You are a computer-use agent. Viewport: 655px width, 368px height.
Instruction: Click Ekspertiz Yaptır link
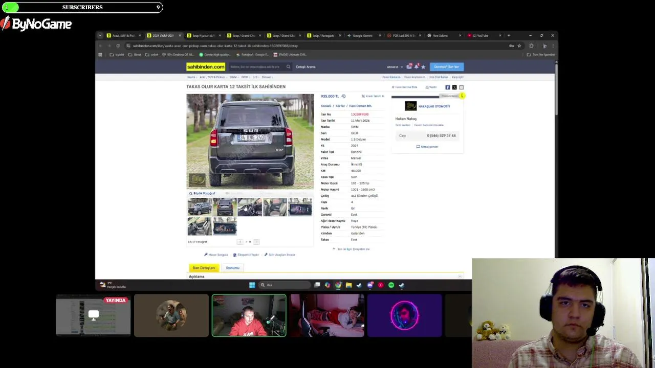click(x=246, y=255)
